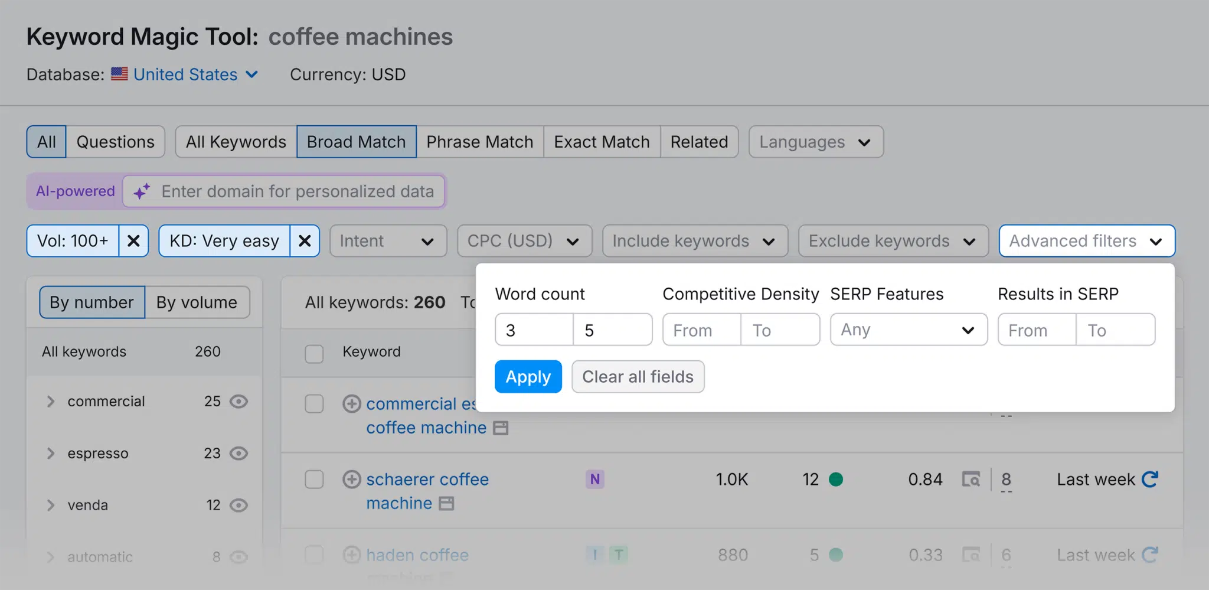1209x590 pixels.
Task: Select the Questions tab
Action: pyautogui.click(x=115, y=142)
